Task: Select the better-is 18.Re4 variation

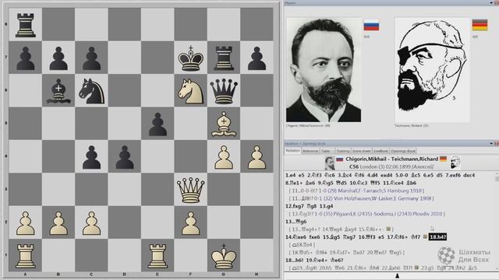Action: (x=302, y=245)
